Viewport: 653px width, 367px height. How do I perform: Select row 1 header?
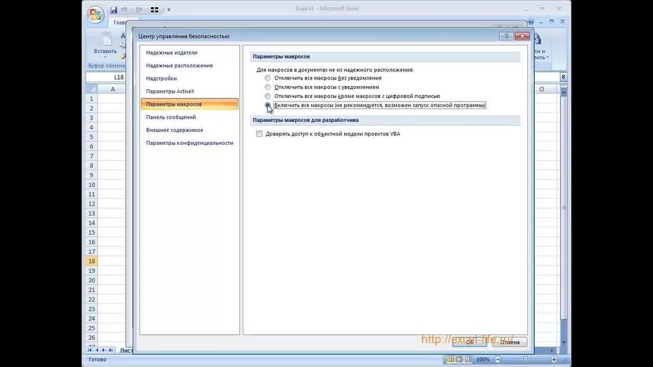(x=91, y=98)
